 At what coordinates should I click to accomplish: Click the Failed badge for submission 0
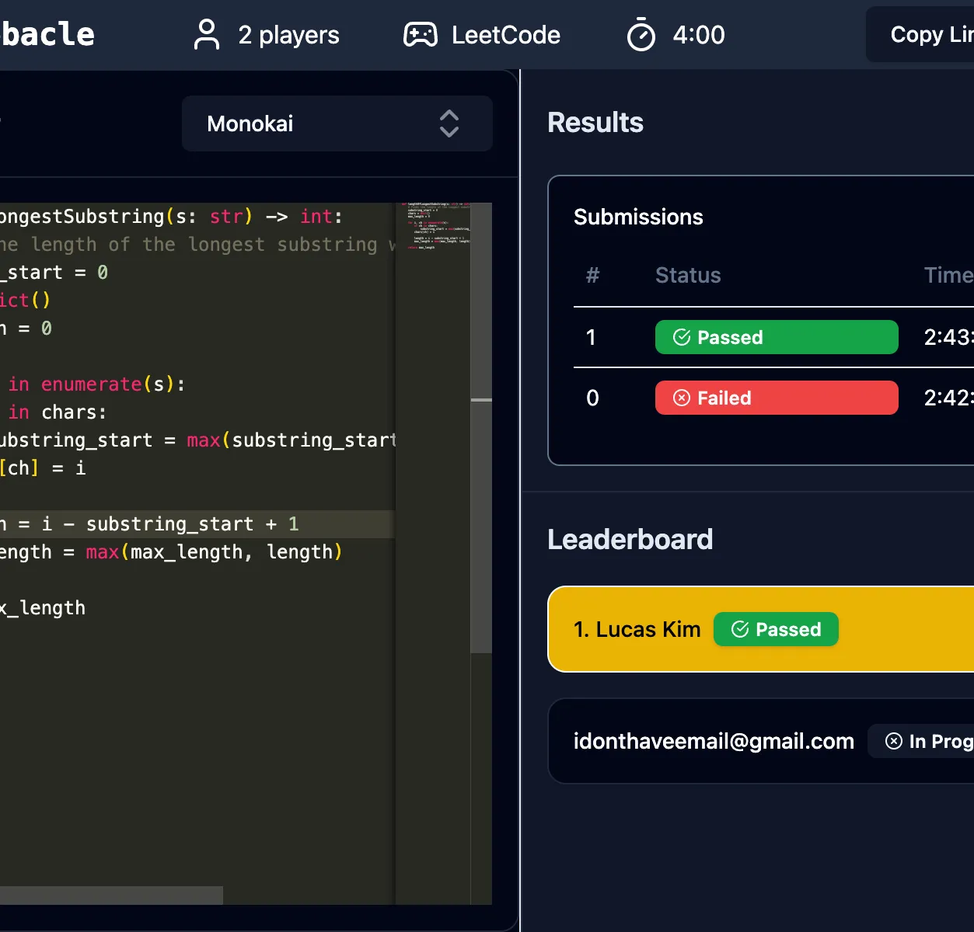pyautogui.click(x=776, y=398)
